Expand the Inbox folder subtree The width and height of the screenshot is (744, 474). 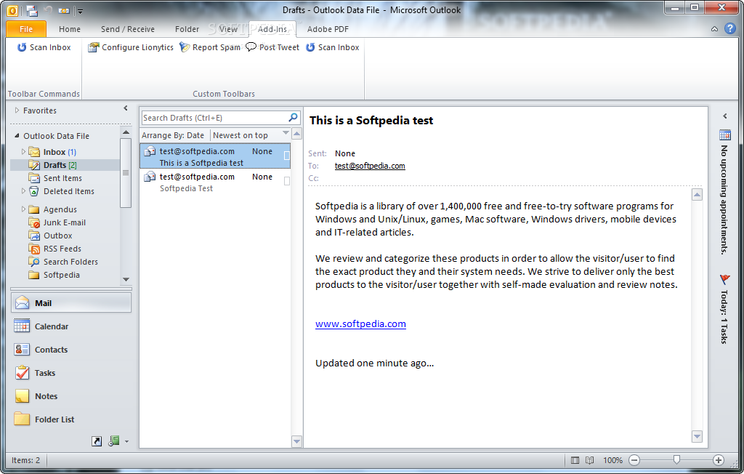pyautogui.click(x=23, y=152)
